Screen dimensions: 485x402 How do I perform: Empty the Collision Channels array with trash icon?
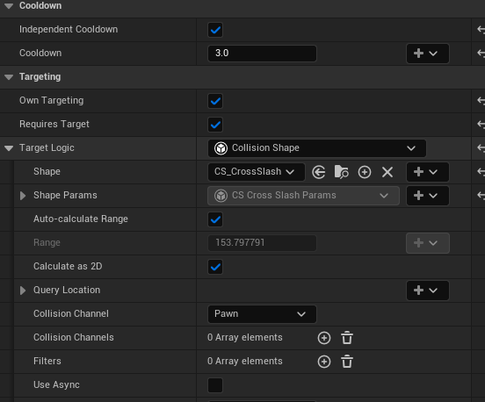click(347, 338)
